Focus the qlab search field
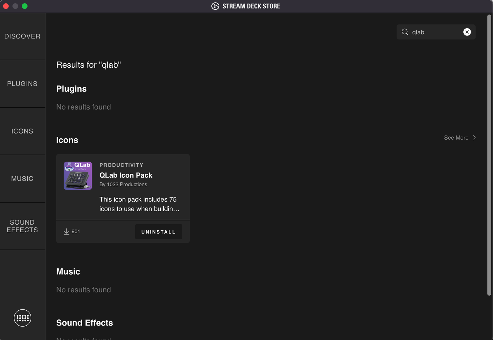This screenshot has width=493, height=340. click(436, 32)
